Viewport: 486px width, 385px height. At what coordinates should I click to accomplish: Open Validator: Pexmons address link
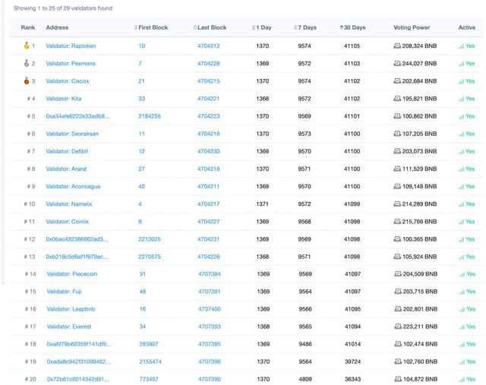coord(71,63)
